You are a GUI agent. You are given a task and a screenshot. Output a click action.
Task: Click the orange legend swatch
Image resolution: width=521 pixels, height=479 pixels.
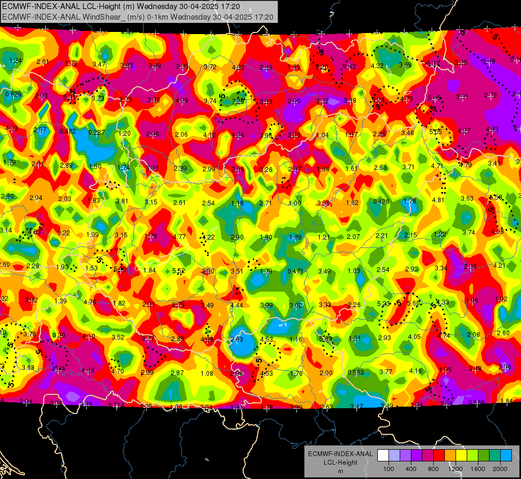(450, 456)
